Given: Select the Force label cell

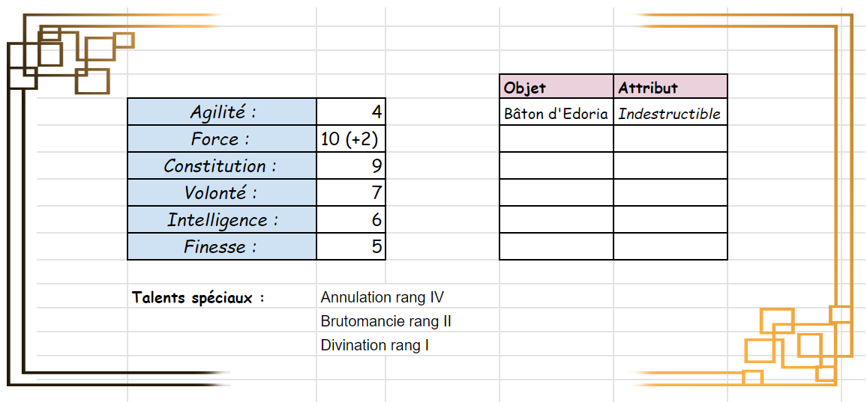Looking at the screenshot, I should [x=222, y=139].
